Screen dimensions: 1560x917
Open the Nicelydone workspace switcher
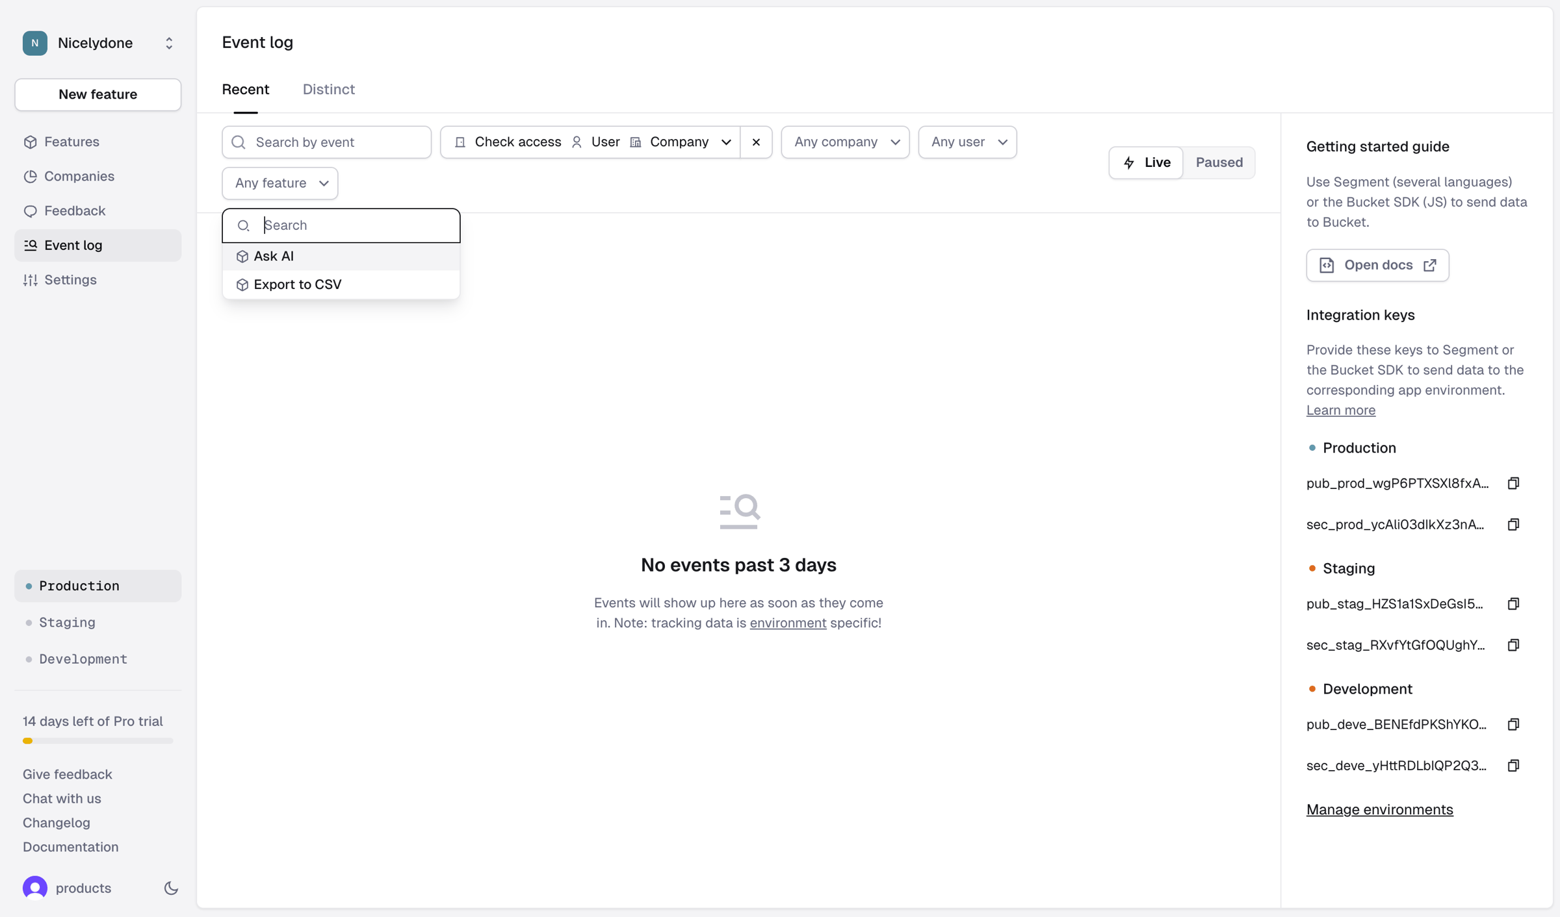(x=97, y=43)
